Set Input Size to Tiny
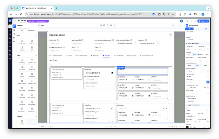The image size is (219, 139). click(x=189, y=55)
